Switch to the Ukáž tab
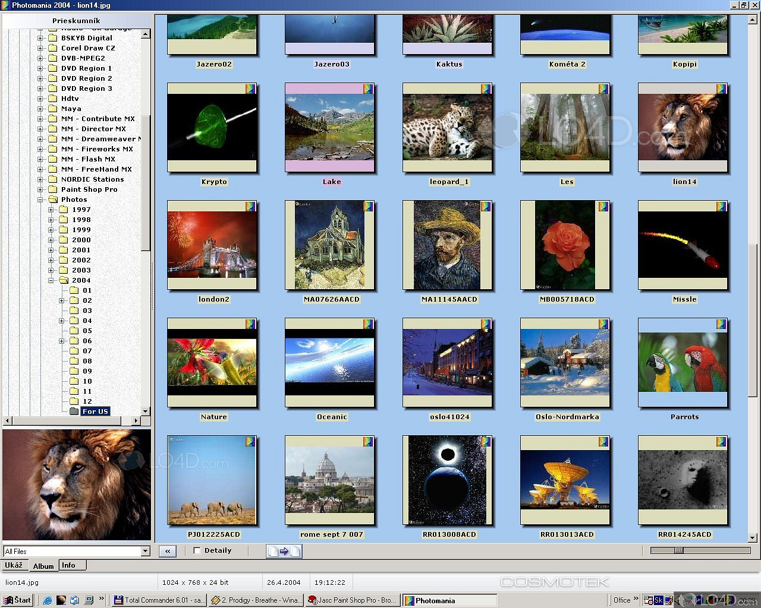 (x=14, y=565)
